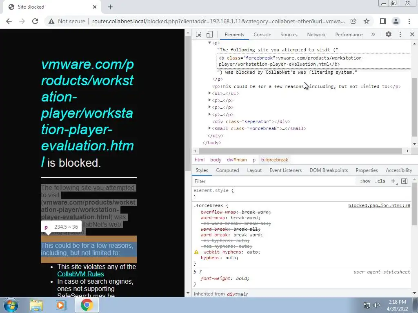
Task: Switch to the Sources tab
Action: tap(289, 35)
